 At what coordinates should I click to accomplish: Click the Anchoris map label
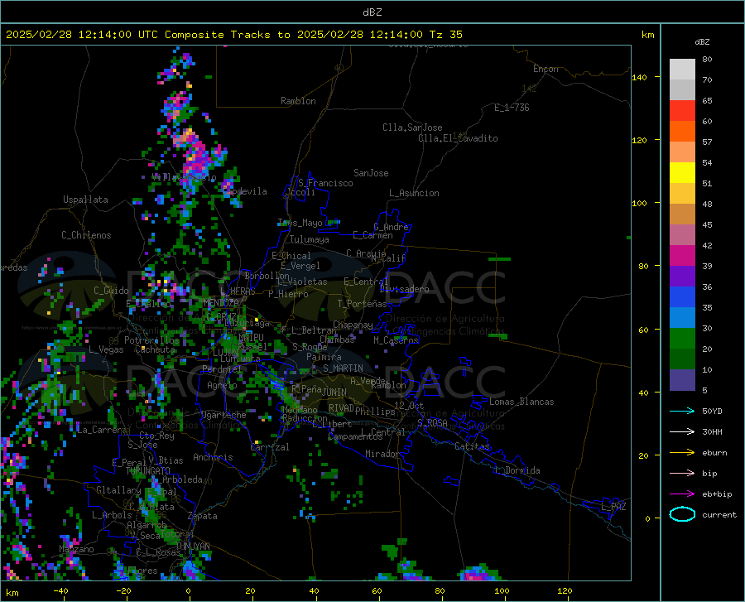tap(213, 458)
